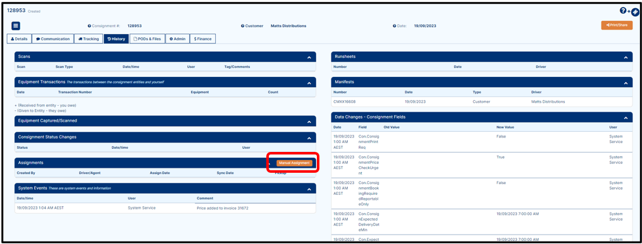Click the Sync Date column header
This screenshot has height=244, width=642.
coord(225,173)
